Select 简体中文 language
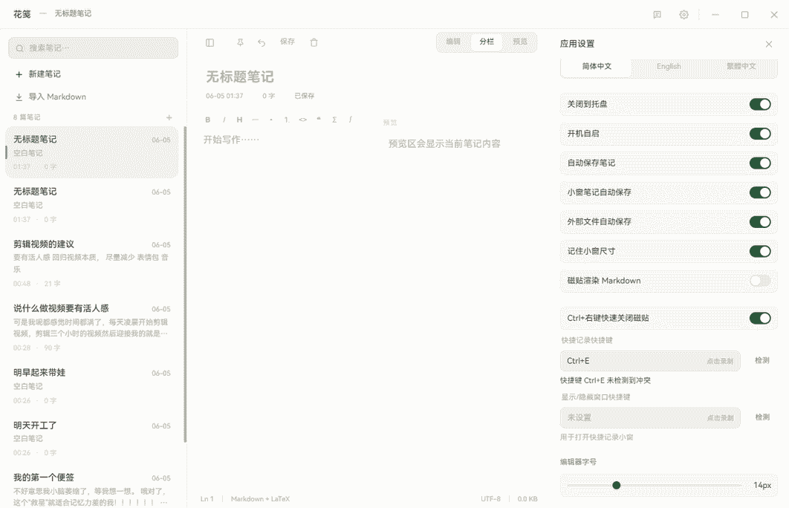 597,66
